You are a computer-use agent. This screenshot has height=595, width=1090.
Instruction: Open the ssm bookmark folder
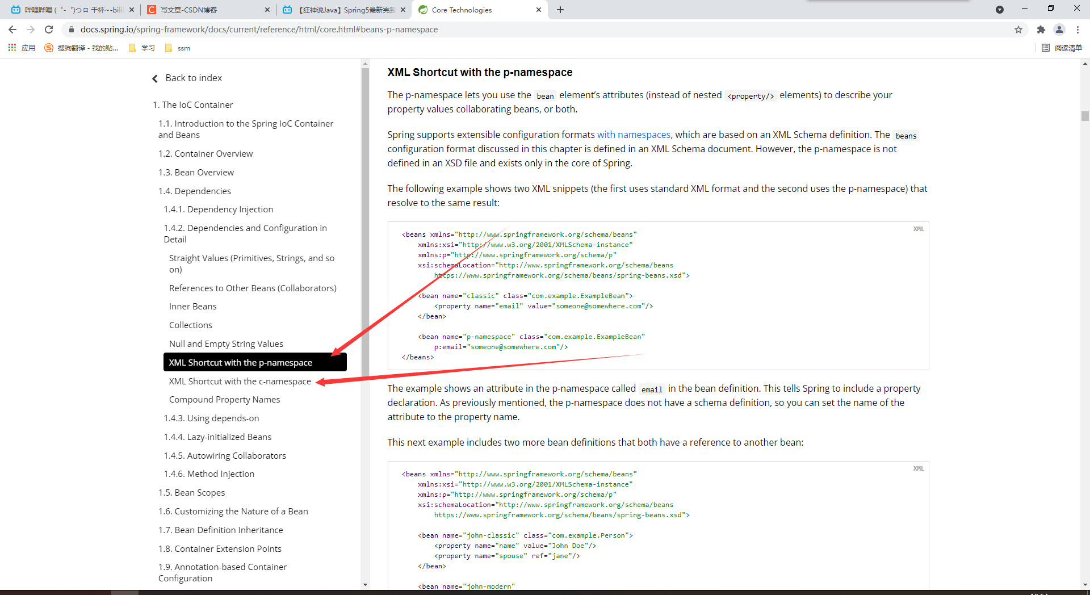[178, 48]
